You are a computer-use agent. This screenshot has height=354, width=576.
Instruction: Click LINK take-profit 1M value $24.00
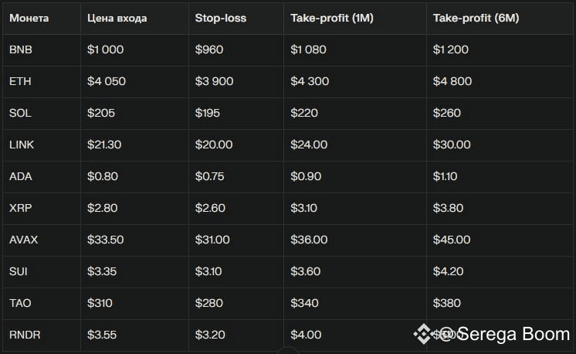click(x=309, y=145)
